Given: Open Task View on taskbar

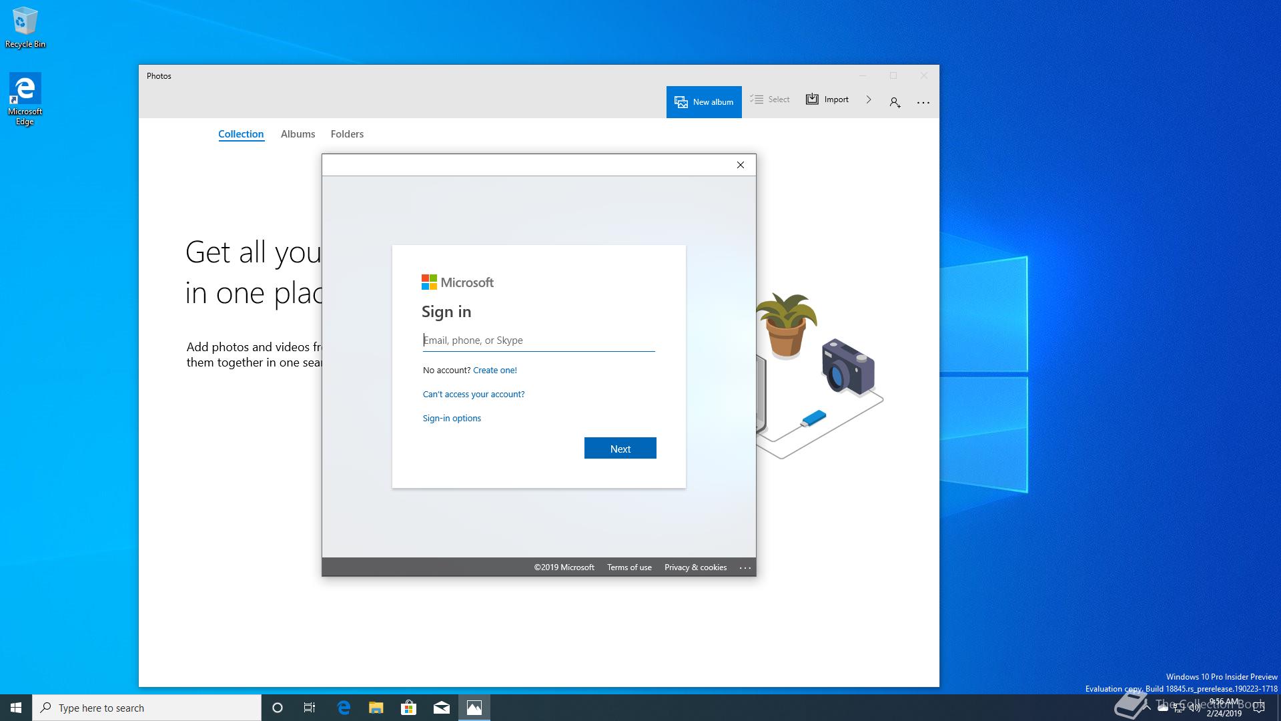Looking at the screenshot, I should 310,708.
